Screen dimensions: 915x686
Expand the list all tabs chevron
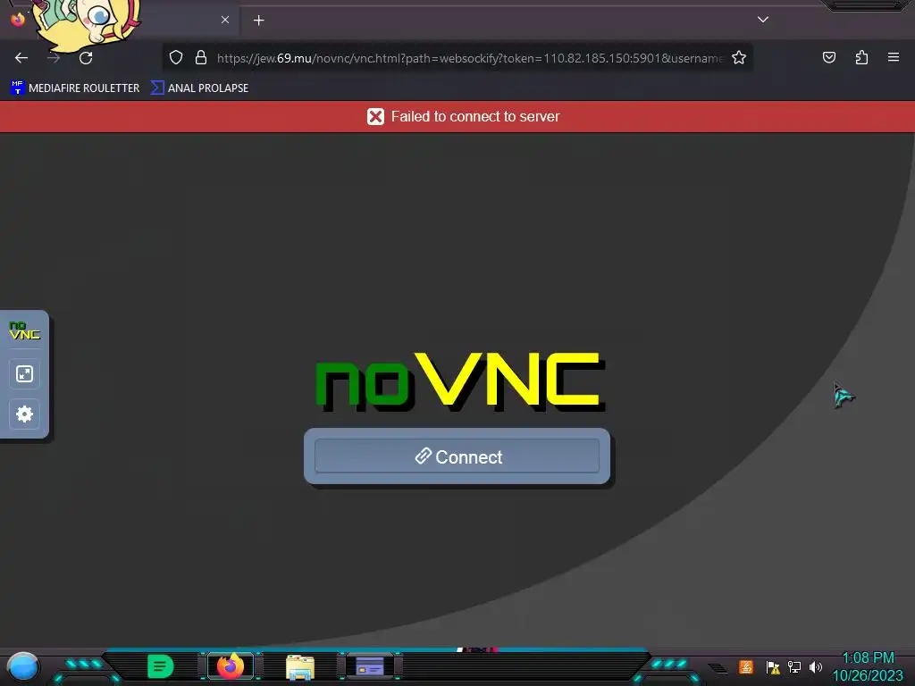click(x=763, y=20)
